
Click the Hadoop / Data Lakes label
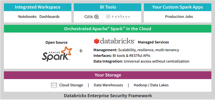[151, 85]
